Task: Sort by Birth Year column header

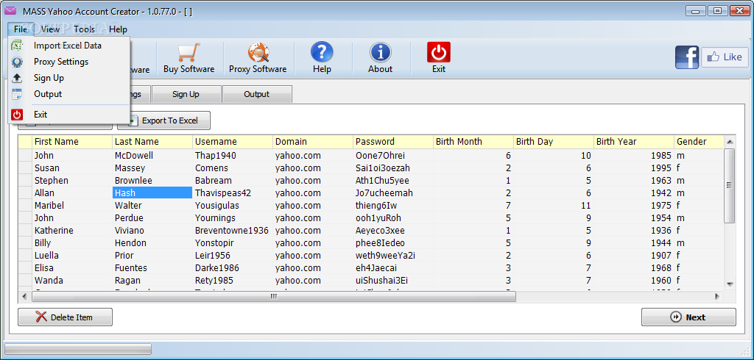Action: coord(634,142)
